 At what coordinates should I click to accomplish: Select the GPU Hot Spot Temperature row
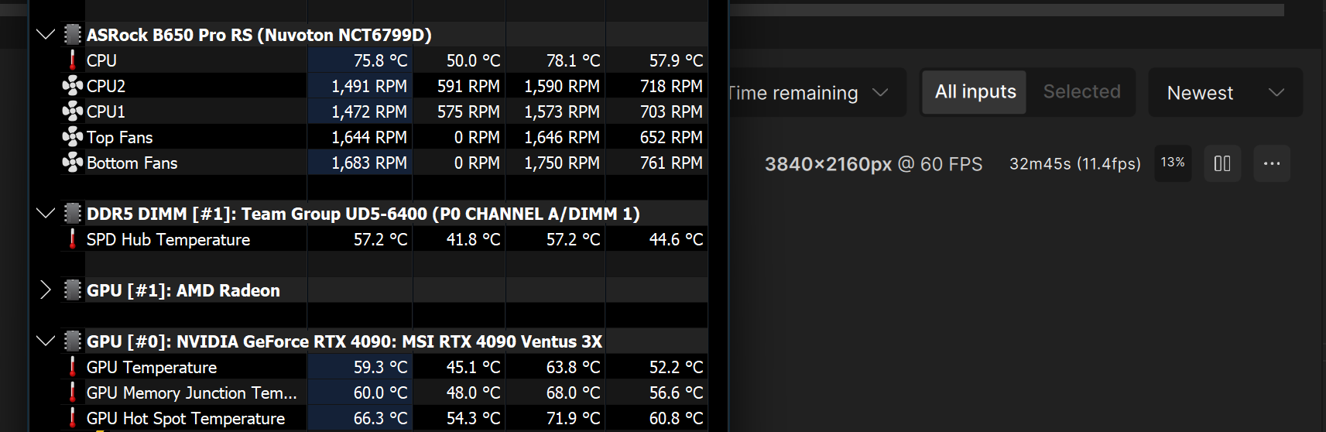(384, 418)
